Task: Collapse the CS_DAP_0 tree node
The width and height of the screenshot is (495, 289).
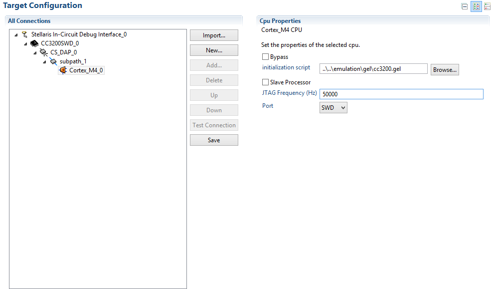Action: pyautogui.click(x=35, y=53)
